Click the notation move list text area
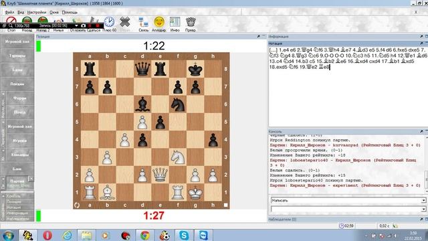The height and width of the screenshot is (241, 428). [348, 86]
